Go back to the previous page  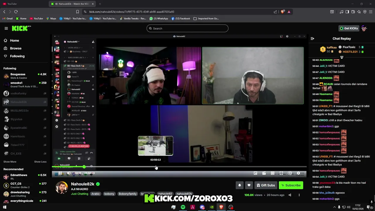(x=4, y=12)
